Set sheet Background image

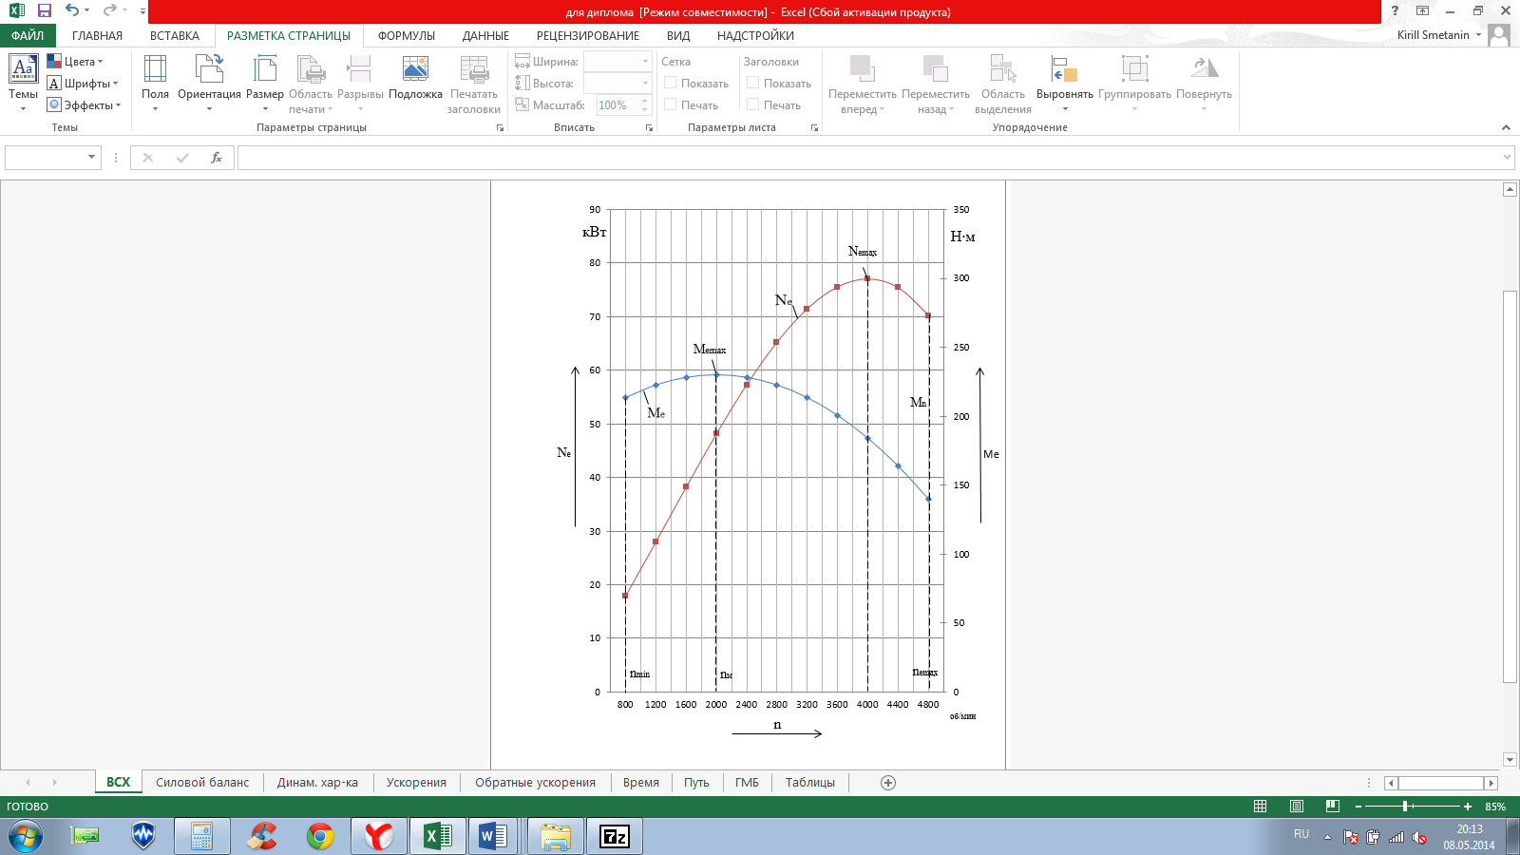pyautogui.click(x=415, y=78)
